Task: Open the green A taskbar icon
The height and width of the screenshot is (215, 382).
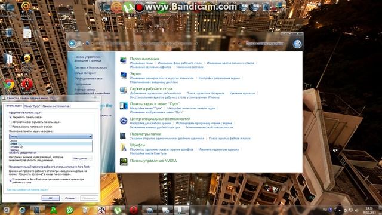Action: [x=54, y=210]
